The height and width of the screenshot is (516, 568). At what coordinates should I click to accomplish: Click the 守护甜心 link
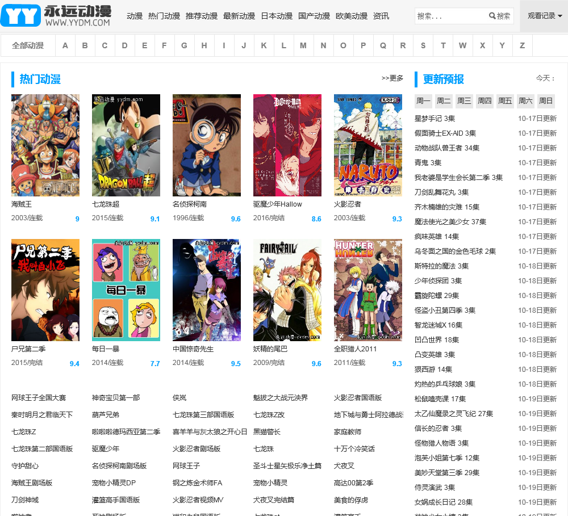point(25,466)
